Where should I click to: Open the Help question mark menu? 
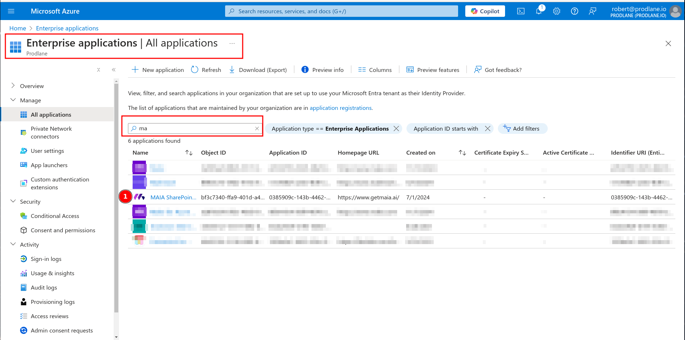tap(575, 11)
